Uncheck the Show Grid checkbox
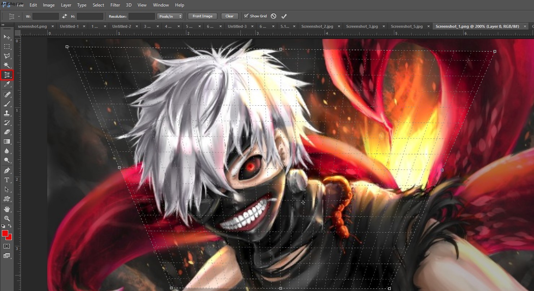 point(246,16)
